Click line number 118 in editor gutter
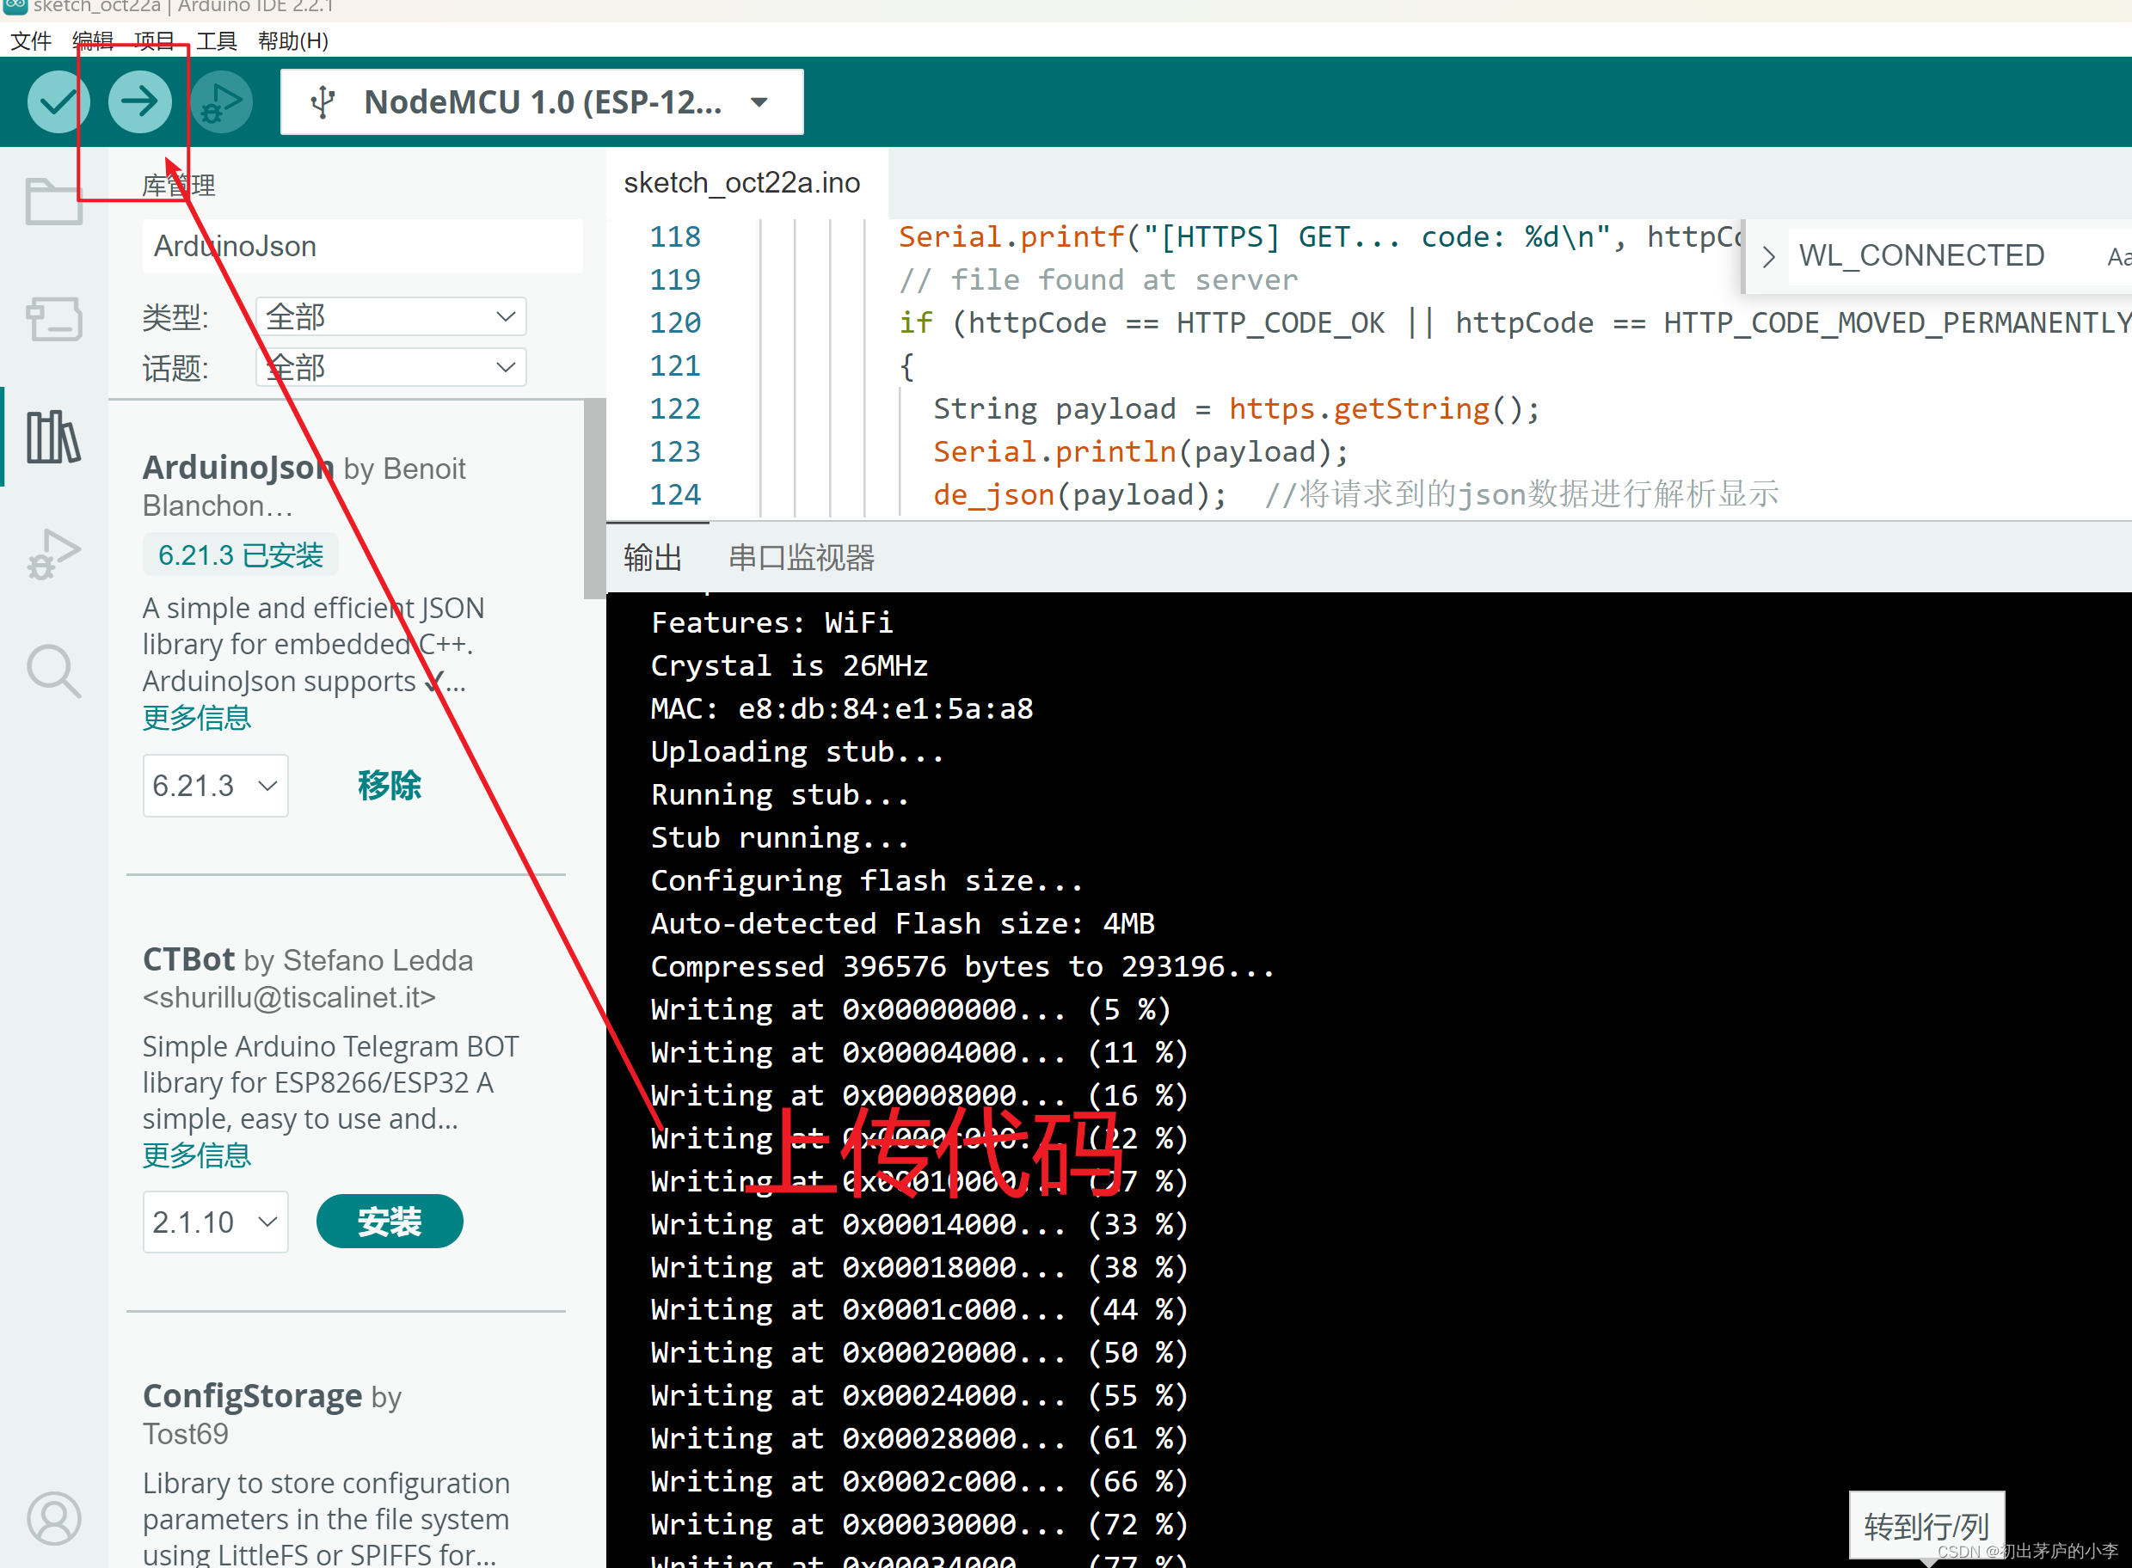This screenshot has width=2132, height=1568. [x=674, y=237]
